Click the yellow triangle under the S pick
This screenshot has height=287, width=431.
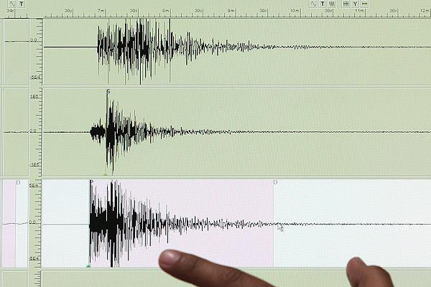(106, 174)
